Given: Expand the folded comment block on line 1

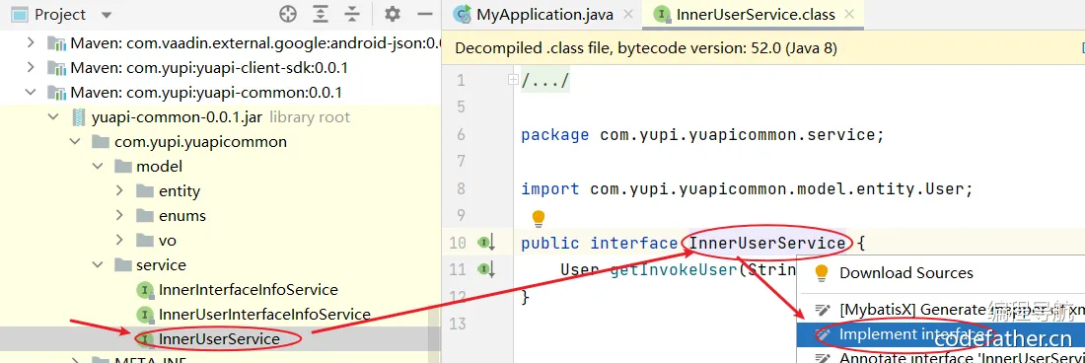Looking at the screenshot, I should (x=513, y=80).
